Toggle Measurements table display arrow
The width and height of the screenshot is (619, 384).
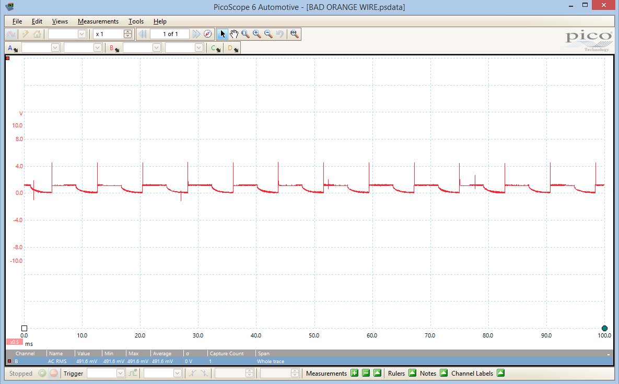377,373
